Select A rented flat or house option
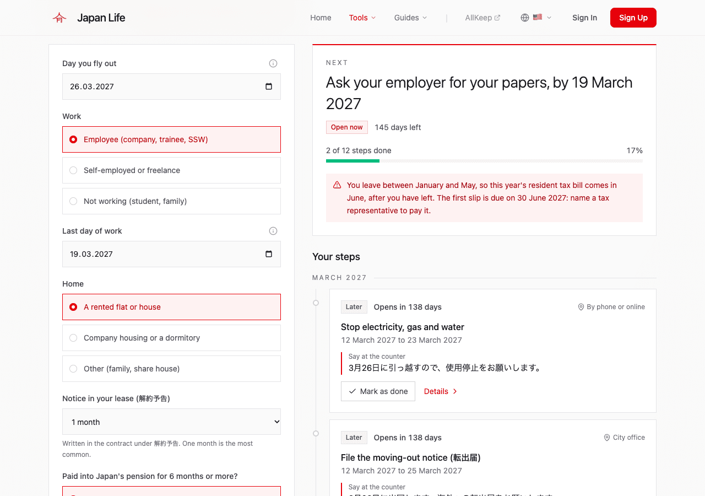The height and width of the screenshot is (496, 705). pos(171,307)
